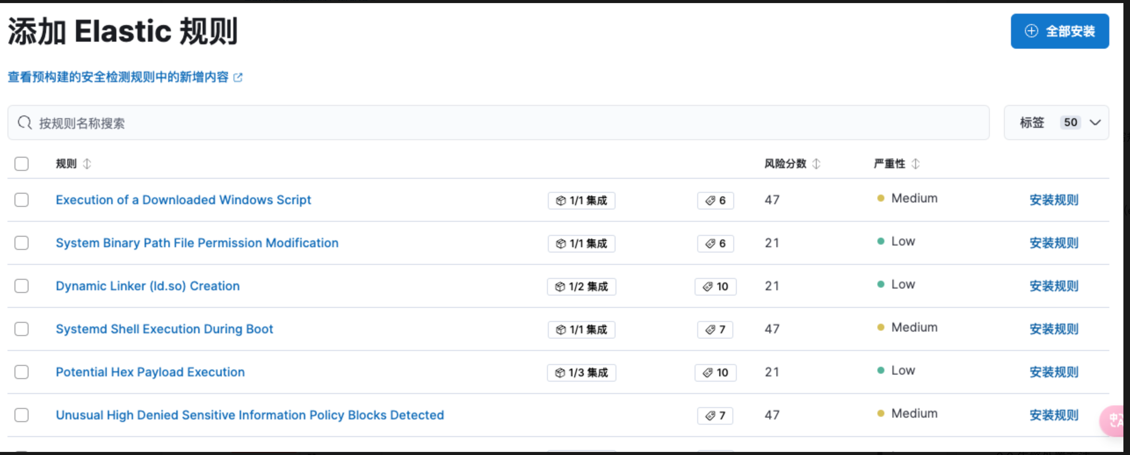Check the box for System Binary Path File Permission Modification
The width and height of the screenshot is (1130, 455).
[x=22, y=243]
